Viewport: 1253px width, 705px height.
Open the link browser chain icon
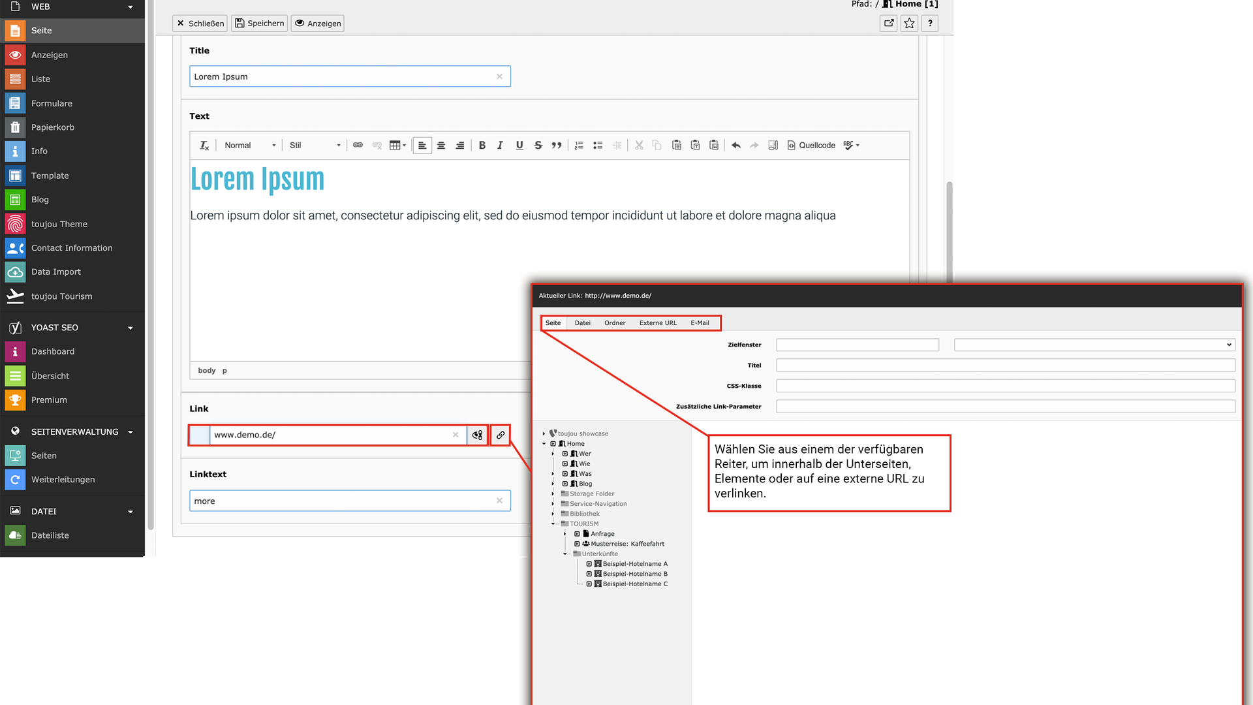[501, 435]
